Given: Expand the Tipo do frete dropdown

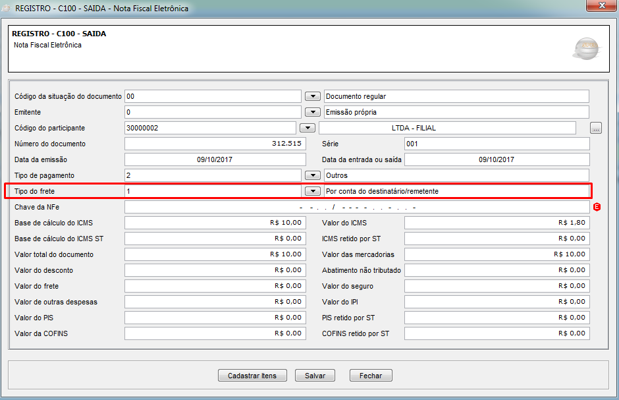Looking at the screenshot, I should pos(312,192).
